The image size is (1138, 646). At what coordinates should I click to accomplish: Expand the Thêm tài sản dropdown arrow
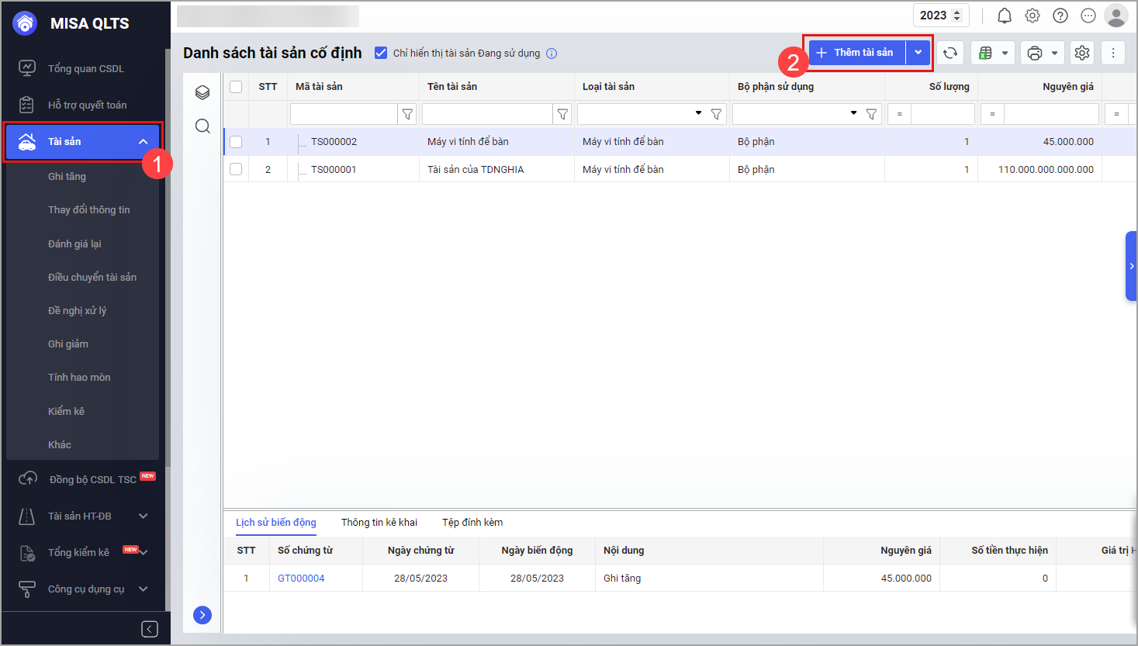pyautogui.click(x=918, y=53)
